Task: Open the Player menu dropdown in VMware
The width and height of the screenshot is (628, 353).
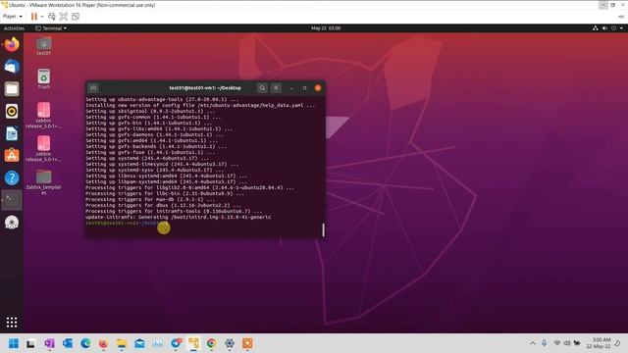Action: point(13,17)
